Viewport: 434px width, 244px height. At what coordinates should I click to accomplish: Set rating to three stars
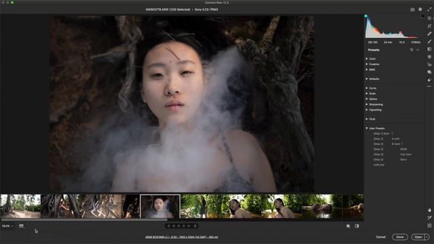click(x=179, y=226)
